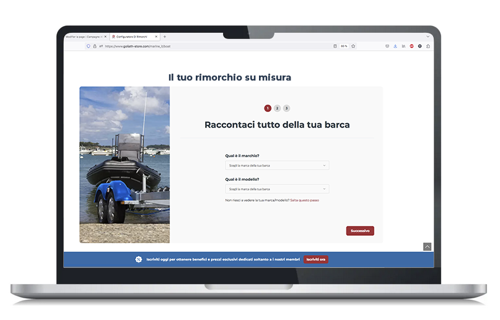The height and width of the screenshot is (320, 500).
Task: Open the 'Qual è il marchio?' dropdown
Action: click(277, 166)
